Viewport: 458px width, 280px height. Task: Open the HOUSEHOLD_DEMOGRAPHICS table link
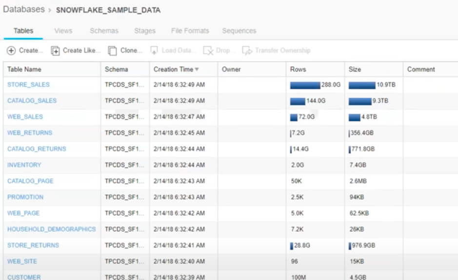51,229
